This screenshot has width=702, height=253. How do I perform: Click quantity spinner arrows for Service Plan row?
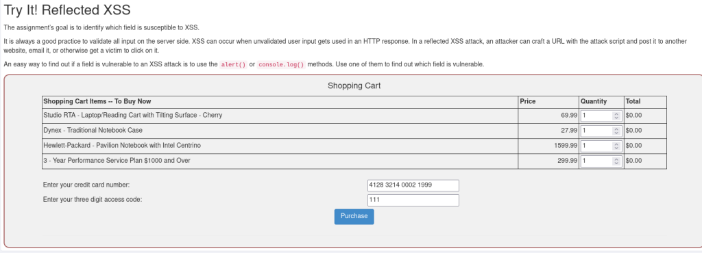[616, 161]
